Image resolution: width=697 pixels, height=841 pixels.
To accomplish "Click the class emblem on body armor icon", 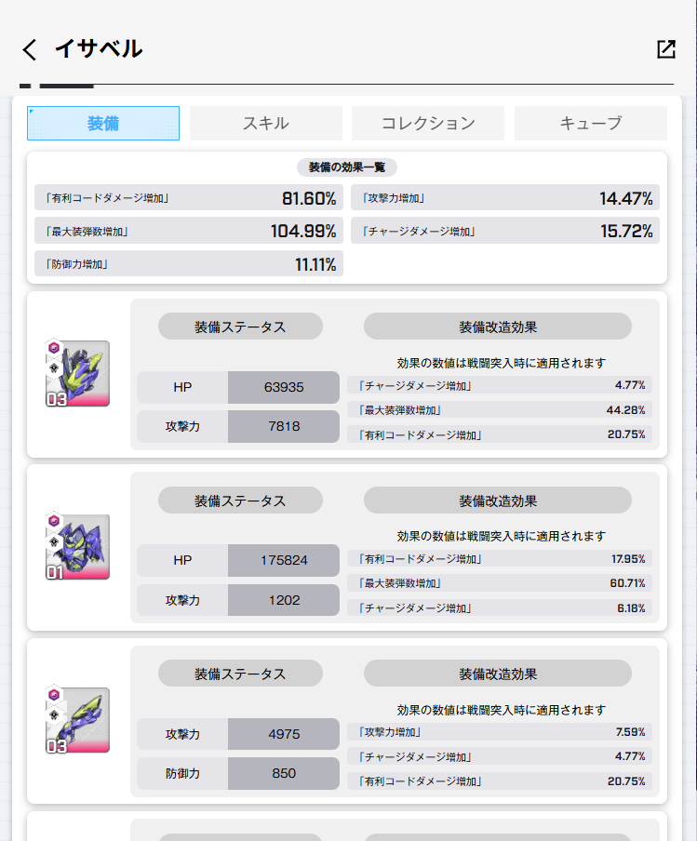I will (x=54, y=541).
